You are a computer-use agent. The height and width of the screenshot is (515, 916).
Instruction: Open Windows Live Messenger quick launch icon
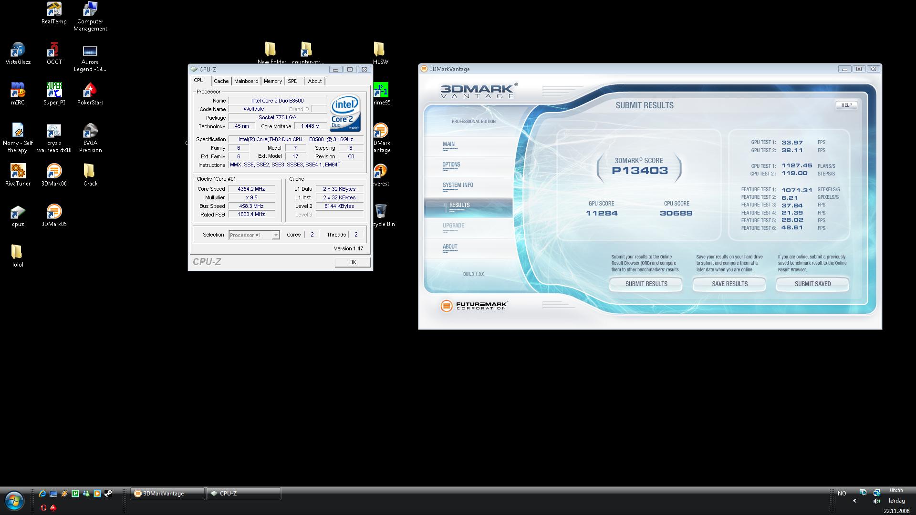[x=86, y=494]
